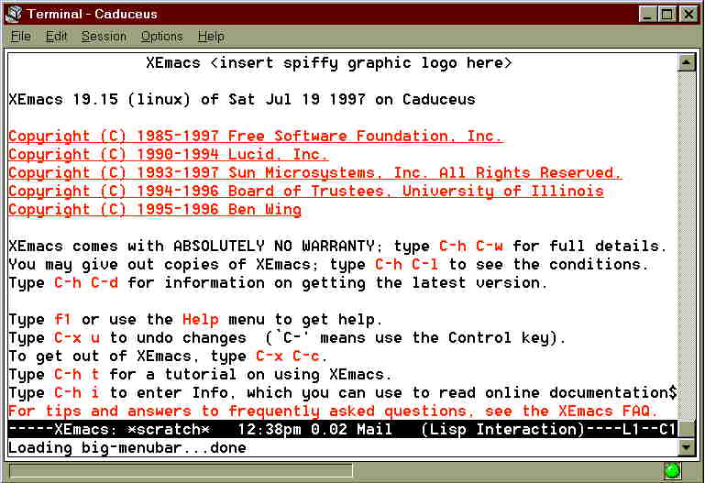Click the XEmacs FAQ tips line

click(x=333, y=411)
